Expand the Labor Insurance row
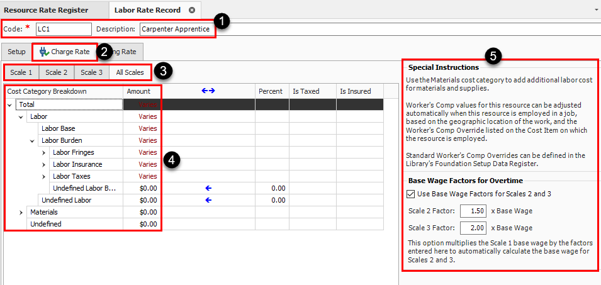 tap(44, 164)
